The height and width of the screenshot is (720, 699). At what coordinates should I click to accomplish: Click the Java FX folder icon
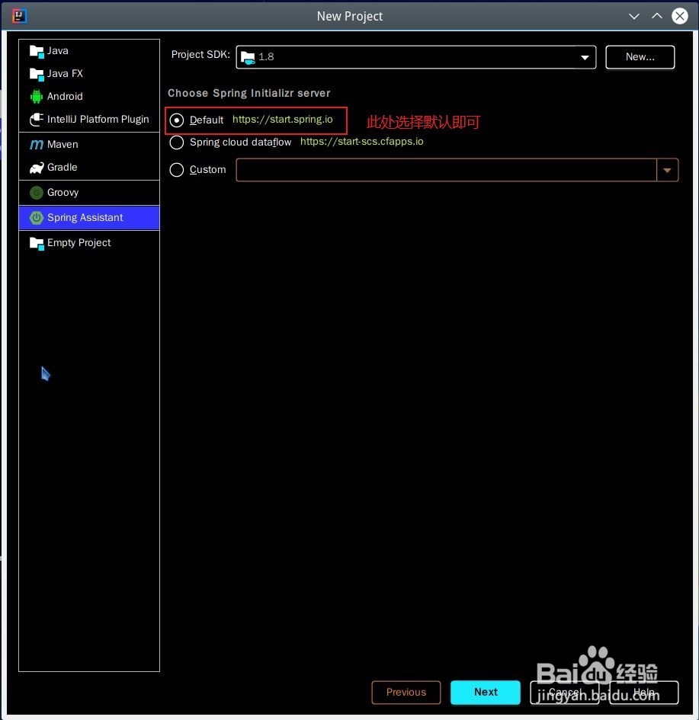(x=37, y=74)
